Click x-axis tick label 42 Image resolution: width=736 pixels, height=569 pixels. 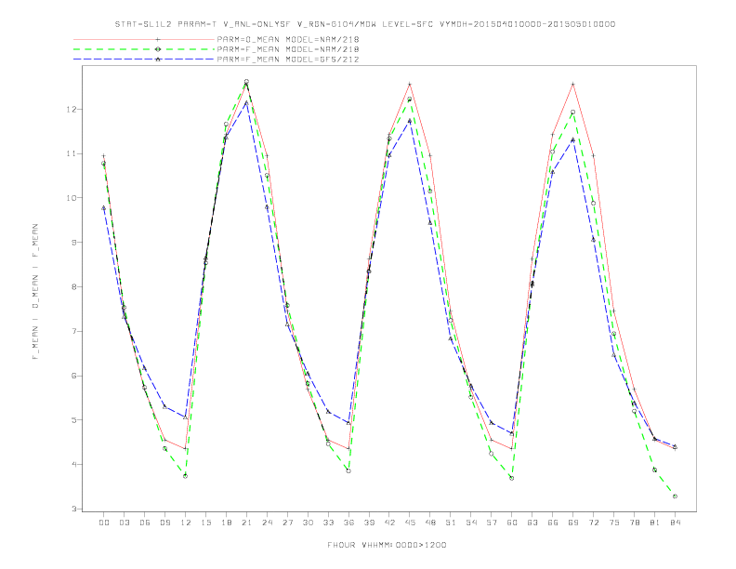pos(389,523)
